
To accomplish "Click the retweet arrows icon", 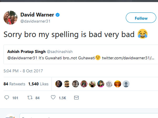I will pyautogui.click(x=30, y=98).
